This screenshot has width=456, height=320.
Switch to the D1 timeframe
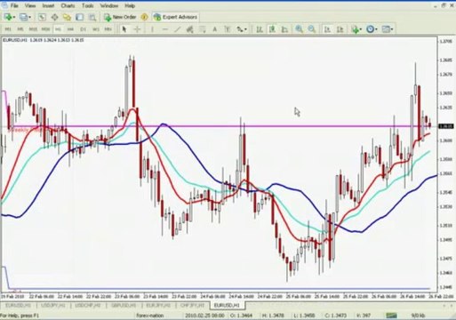click(83, 29)
